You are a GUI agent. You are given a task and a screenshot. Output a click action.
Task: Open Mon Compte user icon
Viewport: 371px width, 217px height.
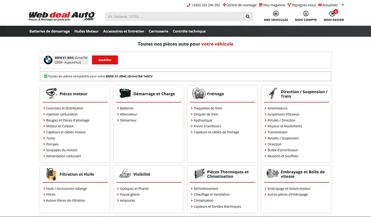[306, 14]
